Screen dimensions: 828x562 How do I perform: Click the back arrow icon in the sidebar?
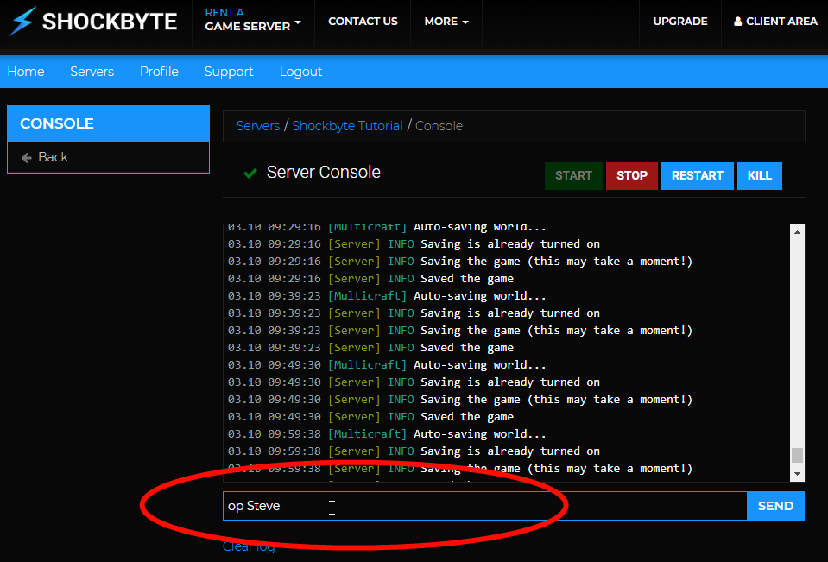pyautogui.click(x=25, y=157)
